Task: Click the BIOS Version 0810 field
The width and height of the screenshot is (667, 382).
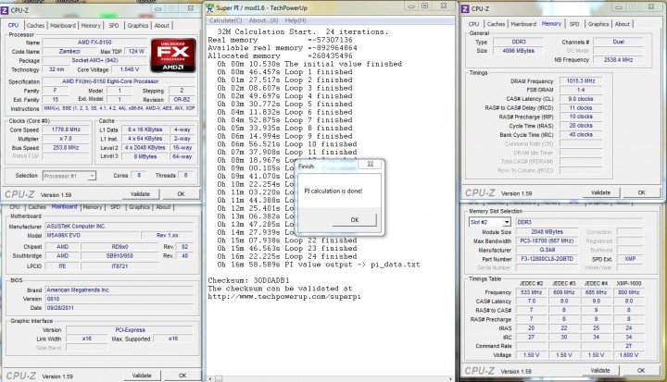Action: [120, 299]
